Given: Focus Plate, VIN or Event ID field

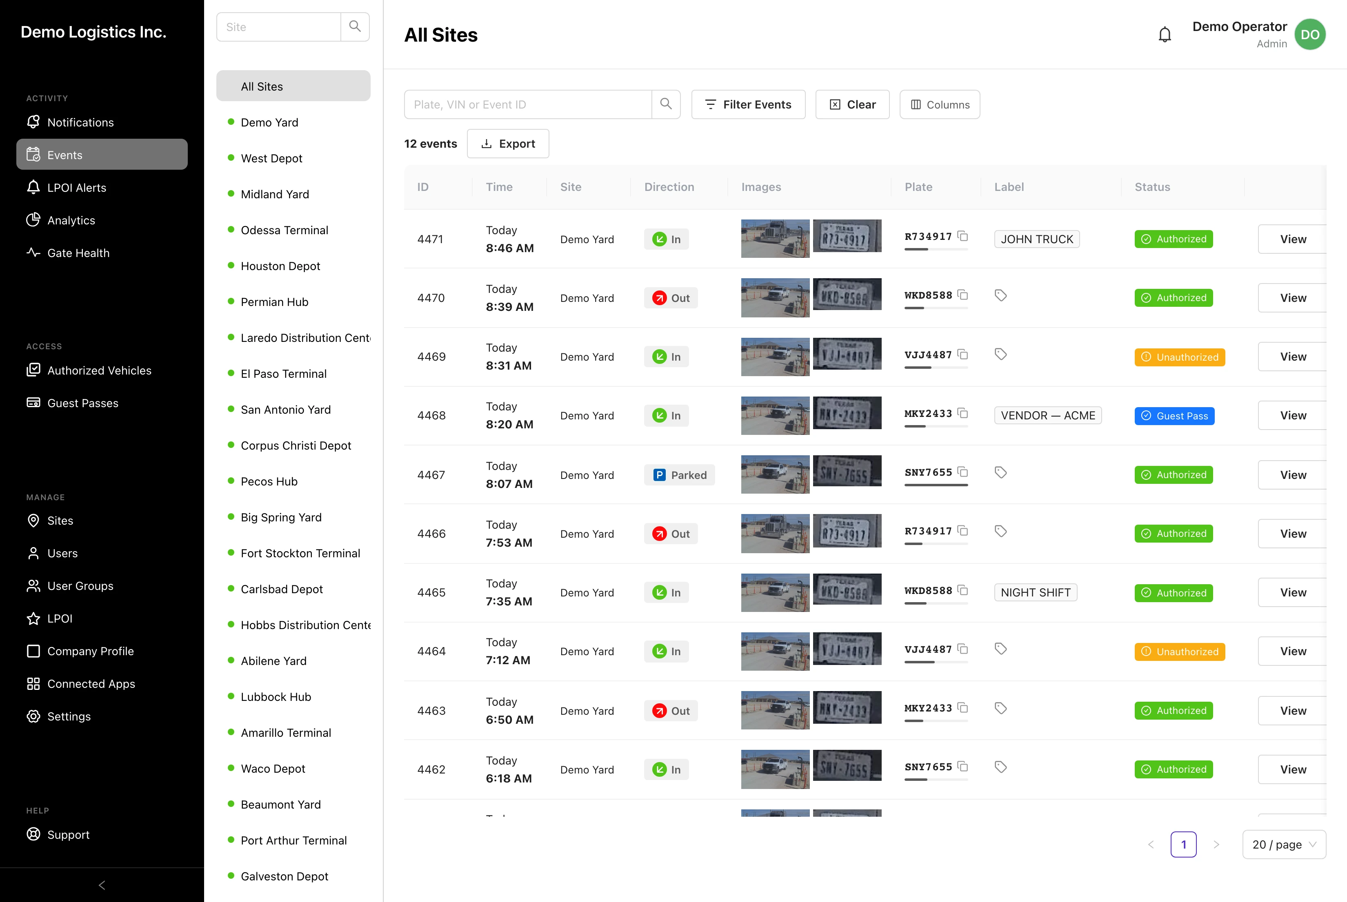Looking at the screenshot, I should 528,104.
